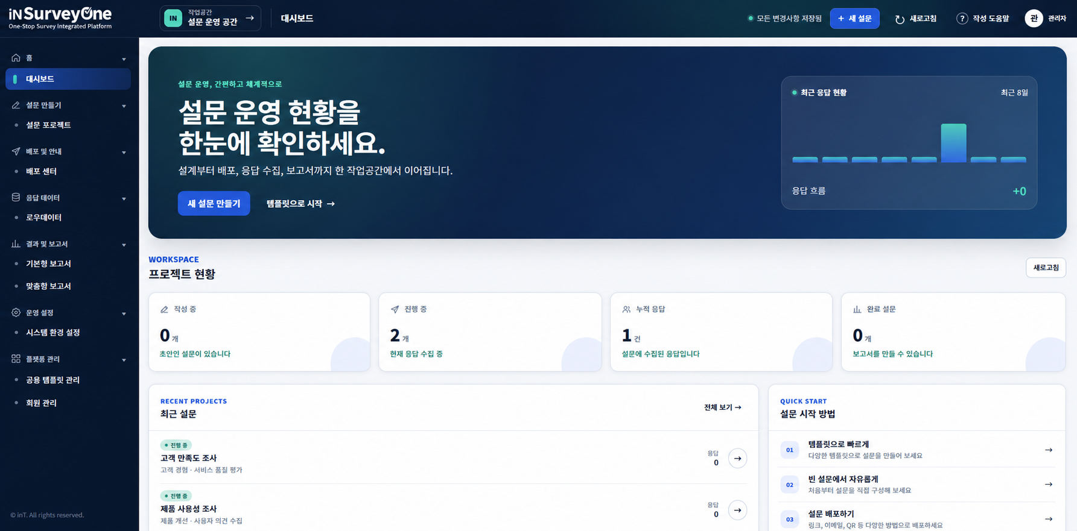1077x531 pixels.
Task: Click the 진행 중 stat card
Action: pos(490,332)
